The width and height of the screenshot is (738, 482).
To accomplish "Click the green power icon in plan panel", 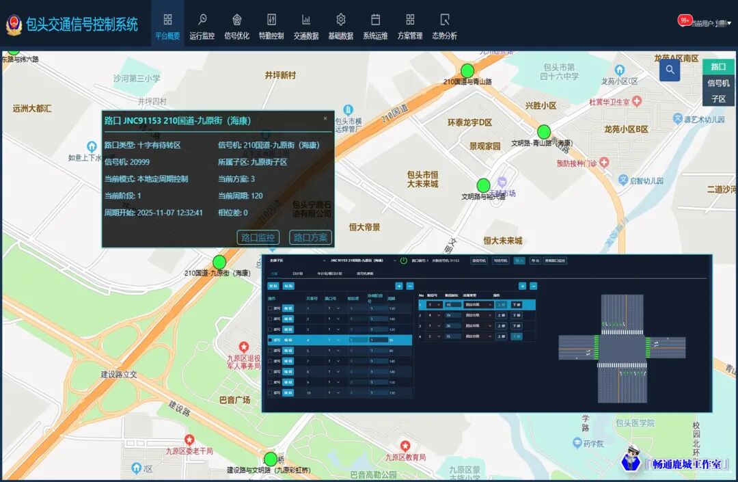I will 404,260.
